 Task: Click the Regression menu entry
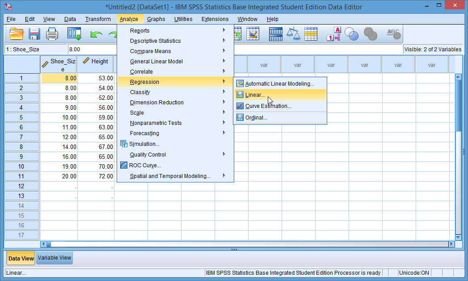[176, 82]
